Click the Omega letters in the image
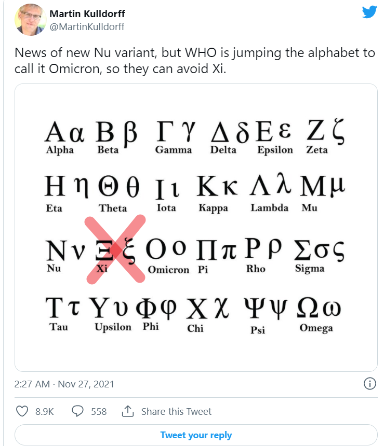Image resolution: width=384 pixels, height=446 pixels. 318,310
